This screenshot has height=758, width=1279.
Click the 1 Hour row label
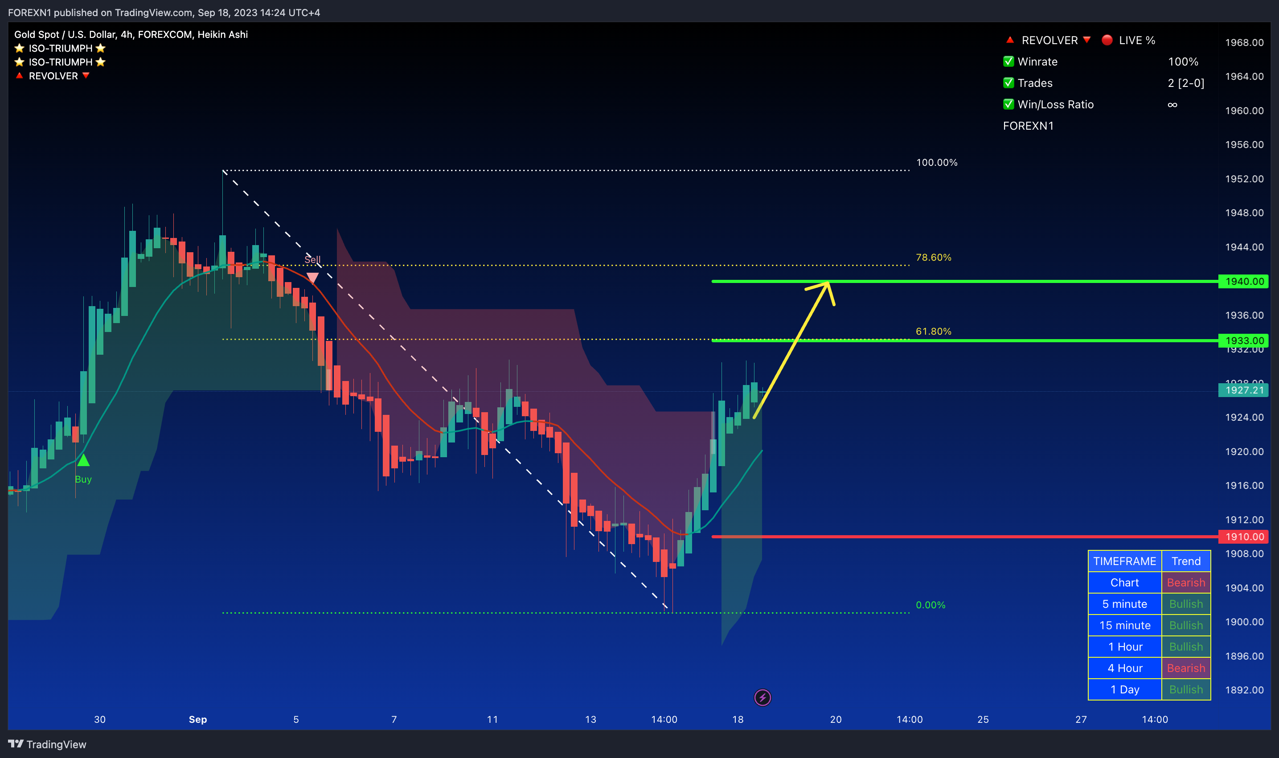click(1125, 647)
